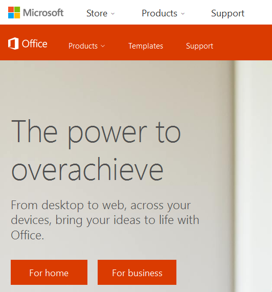272x292 pixels.
Task: Click the four-color Microsoft logo icon
Action: tap(14, 13)
